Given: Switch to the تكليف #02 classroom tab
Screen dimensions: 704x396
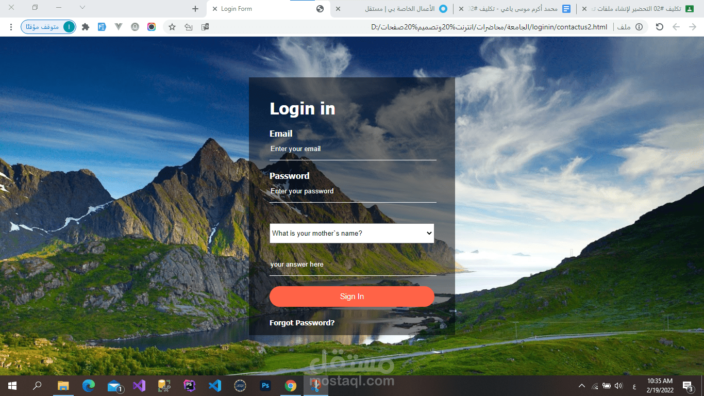Looking at the screenshot, I should tap(639, 9).
